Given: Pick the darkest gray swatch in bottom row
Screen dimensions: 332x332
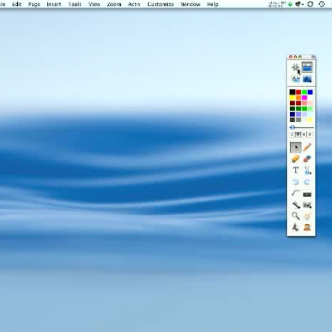Looking at the screenshot, I should 292,120.
